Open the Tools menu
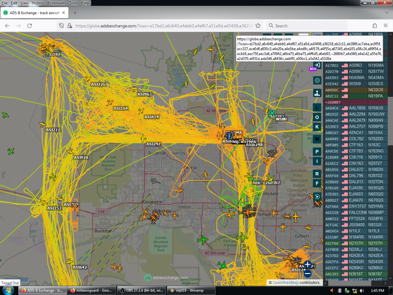This screenshot has height=295, width=393. pos(73,3)
